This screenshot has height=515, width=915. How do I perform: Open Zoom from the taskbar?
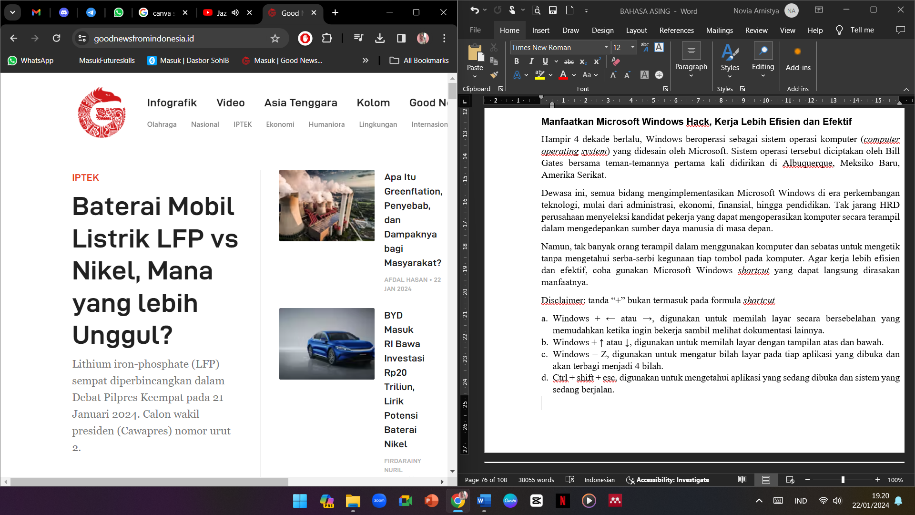(x=379, y=501)
